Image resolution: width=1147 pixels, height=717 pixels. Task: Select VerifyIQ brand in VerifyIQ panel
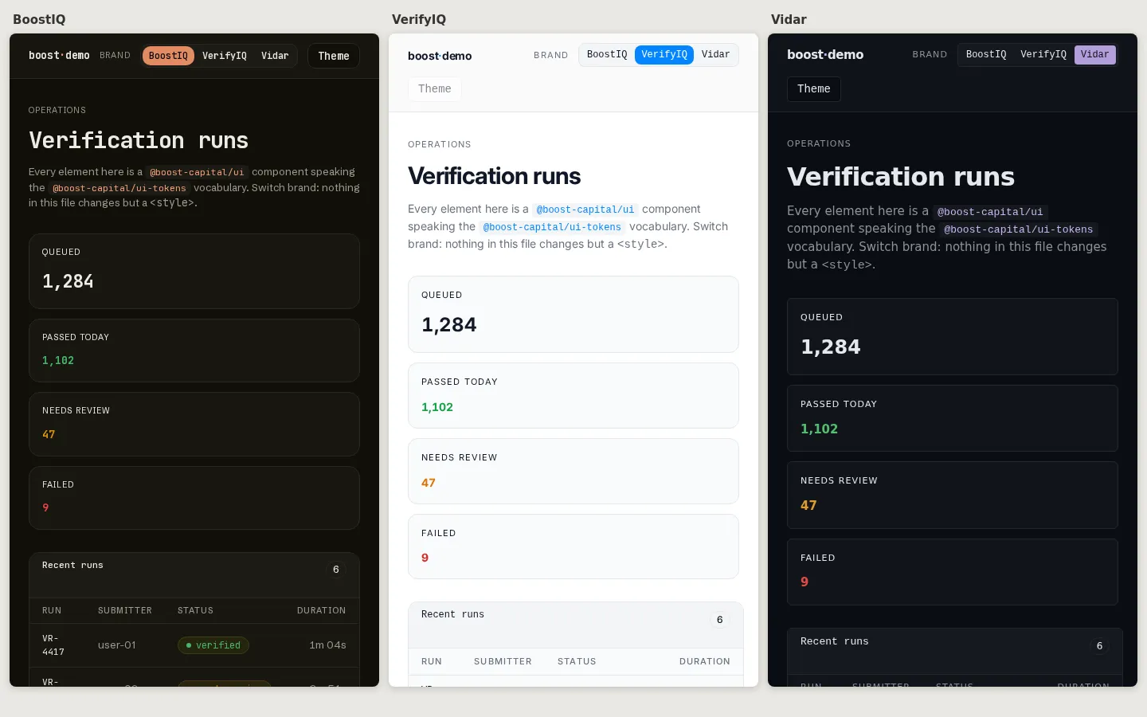tap(664, 54)
